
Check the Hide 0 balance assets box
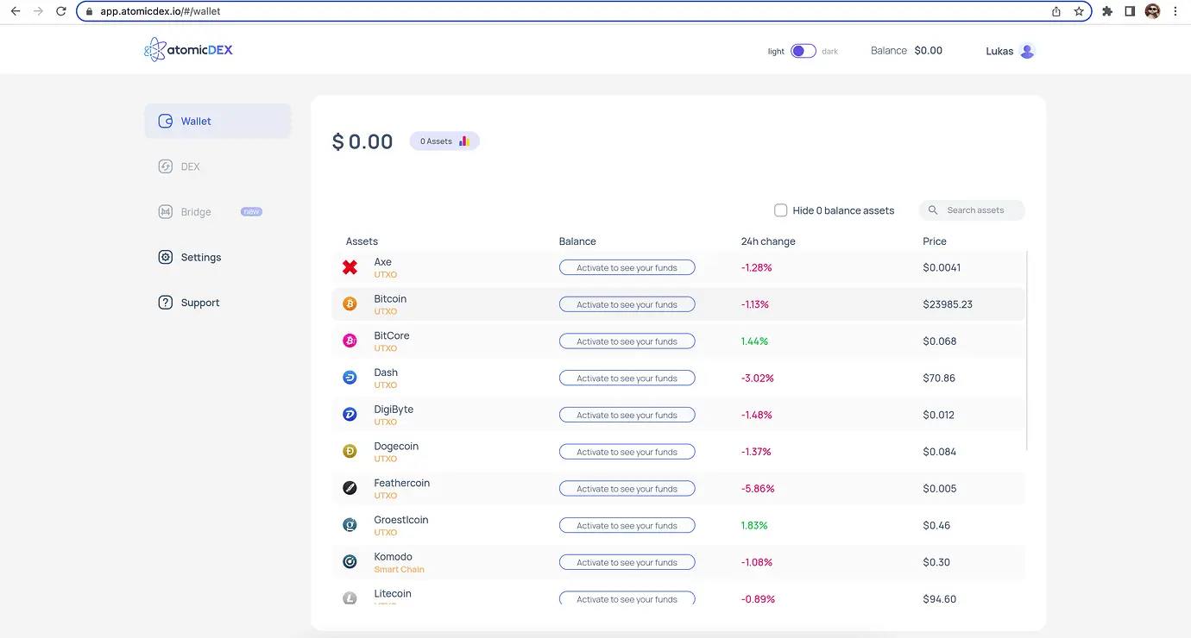pyautogui.click(x=781, y=210)
